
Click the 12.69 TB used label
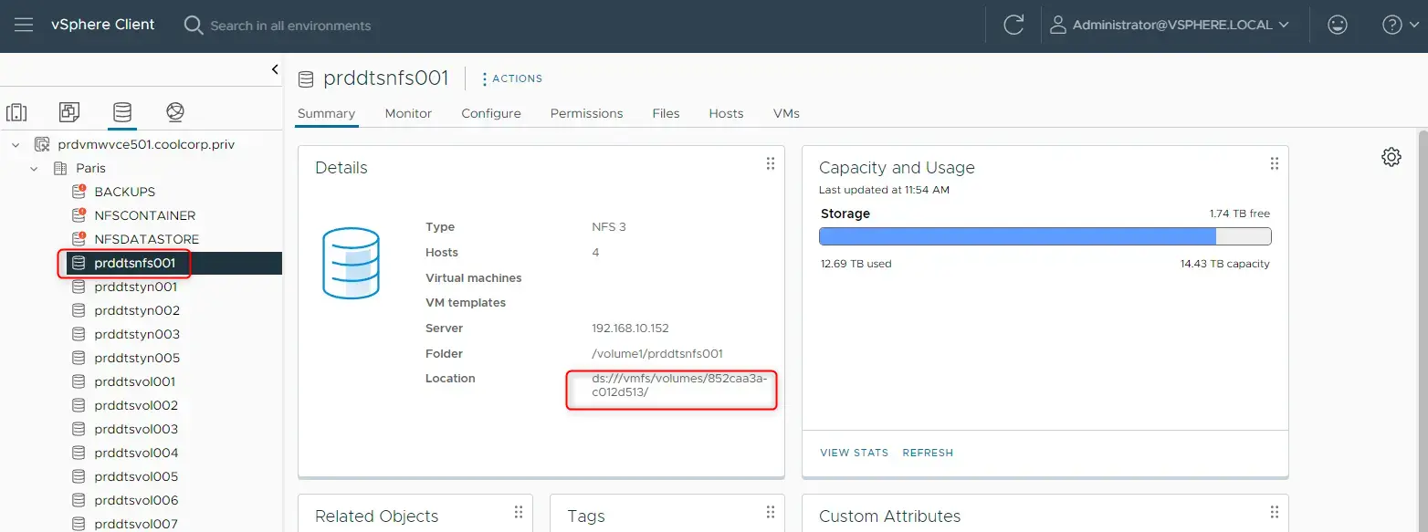click(x=856, y=264)
